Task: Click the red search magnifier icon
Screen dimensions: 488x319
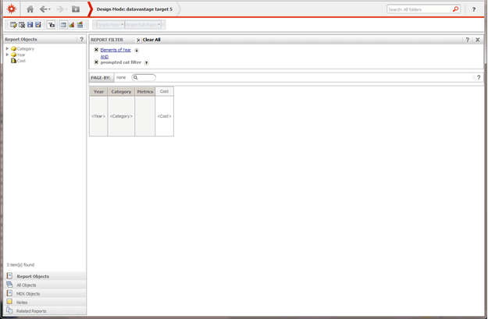Action: tap(456, 9)
